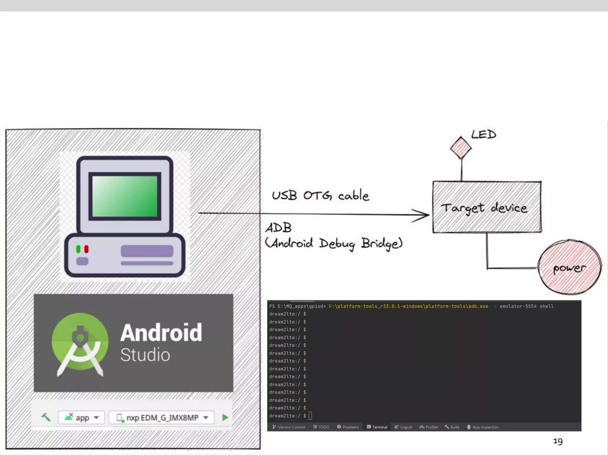Click the Android app module icon
The width and height of the screenshot is (608, 456).
click(69, 417)
